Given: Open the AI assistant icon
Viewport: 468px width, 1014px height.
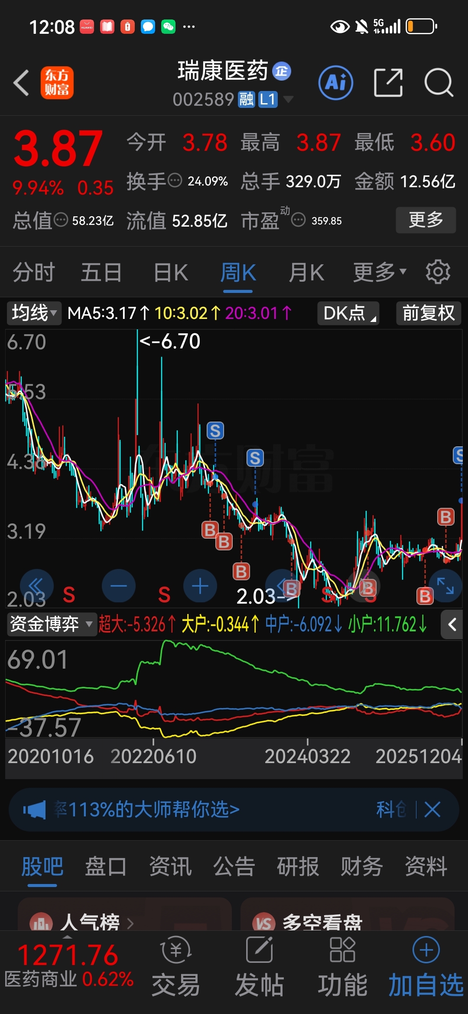Looking at the screenshot, I should 336,82.
